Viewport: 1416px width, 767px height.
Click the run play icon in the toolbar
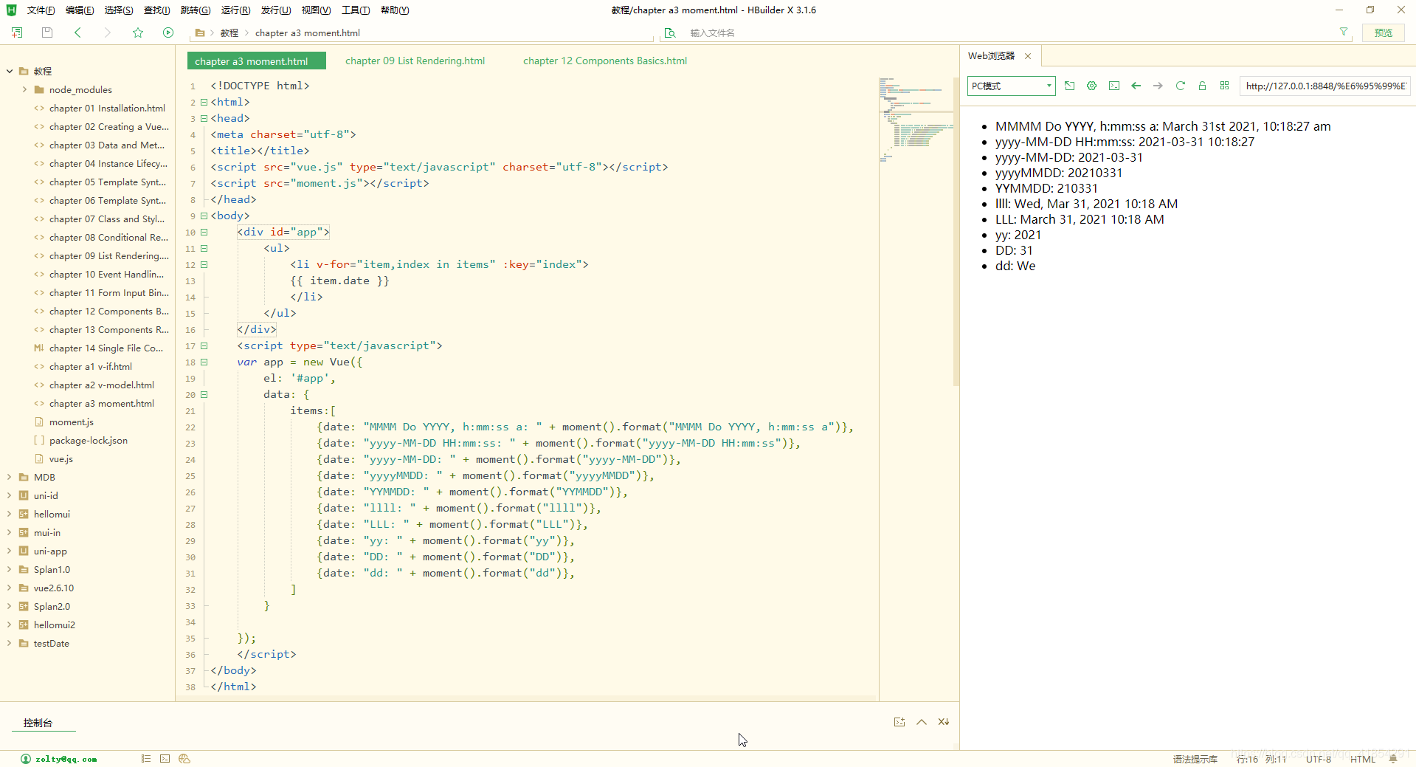(168, 32)
